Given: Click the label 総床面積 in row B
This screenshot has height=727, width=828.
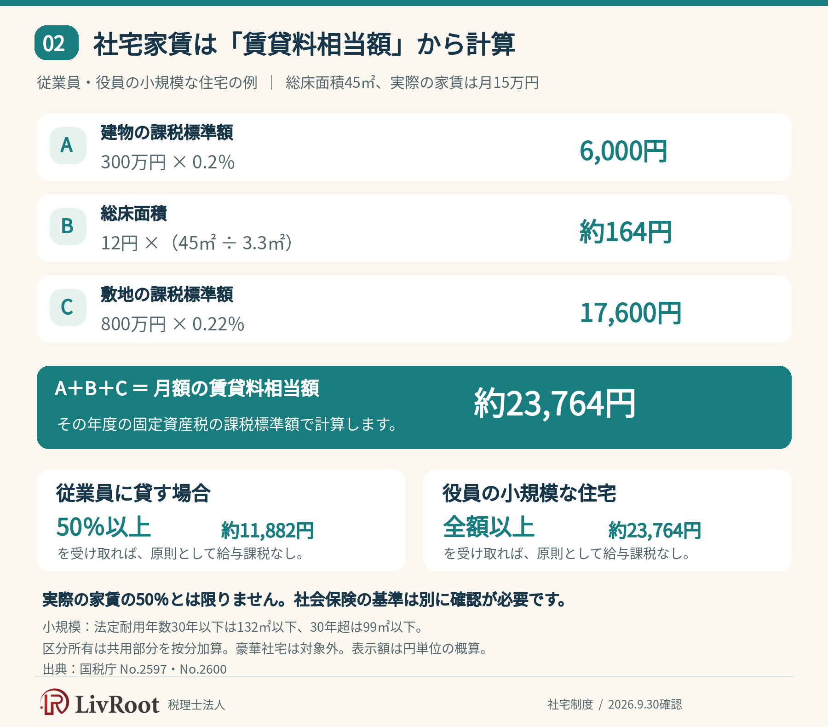Looking at the screenshot, I should tap(134, 213).
